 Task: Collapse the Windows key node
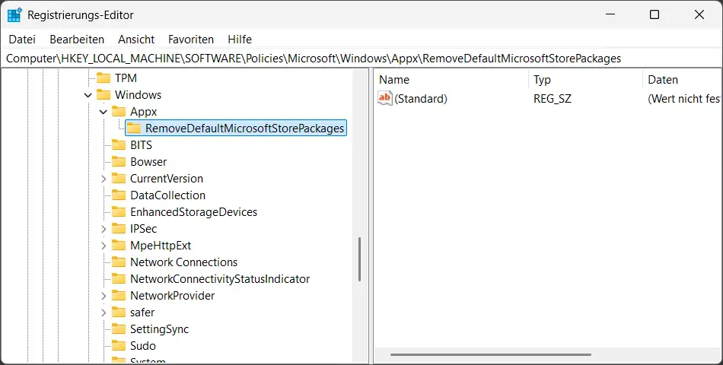tap(88, 95)
